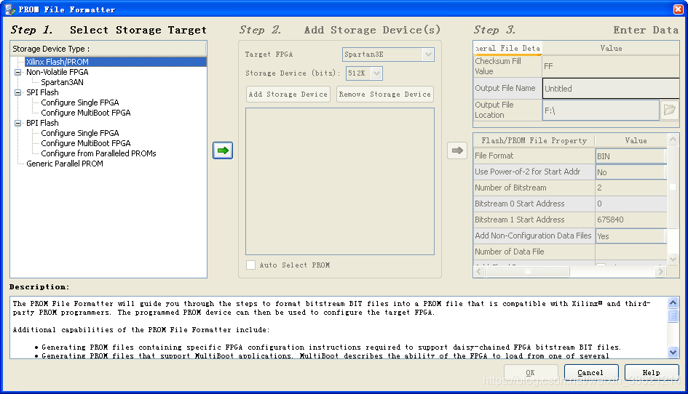Click the PROM File Formatter title bar icon
Image resolution: width=688 pixels, height=394 pixels.
click(x=10, y=9)
